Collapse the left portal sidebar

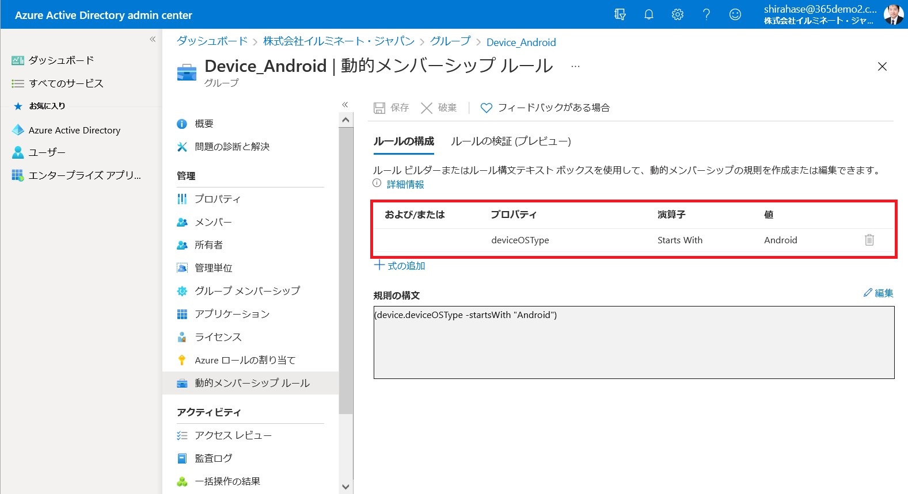click(153, 39)
